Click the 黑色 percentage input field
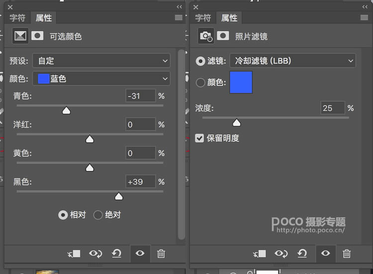Screen dimensions: 373x274 pyautogui.click(x=140, y=182)
